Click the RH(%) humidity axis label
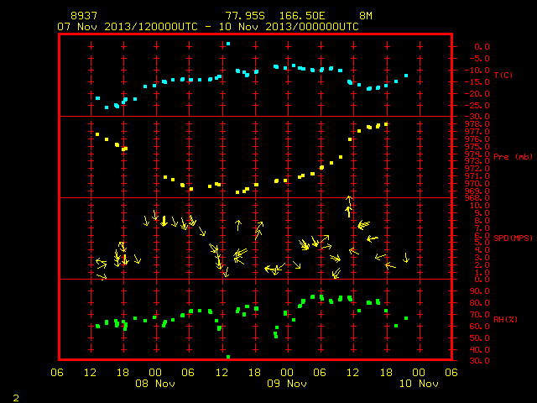The image size is (537, 403). pyautogui.click(x=505, y=319)
